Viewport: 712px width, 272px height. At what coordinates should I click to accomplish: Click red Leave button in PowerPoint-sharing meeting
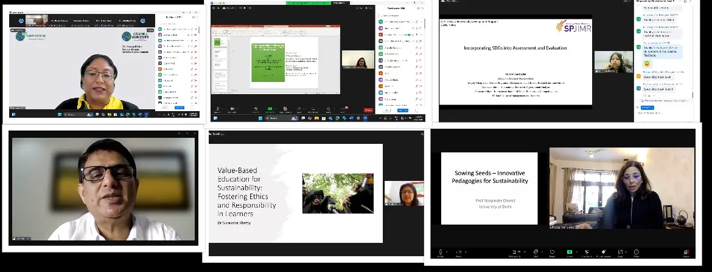368,110
